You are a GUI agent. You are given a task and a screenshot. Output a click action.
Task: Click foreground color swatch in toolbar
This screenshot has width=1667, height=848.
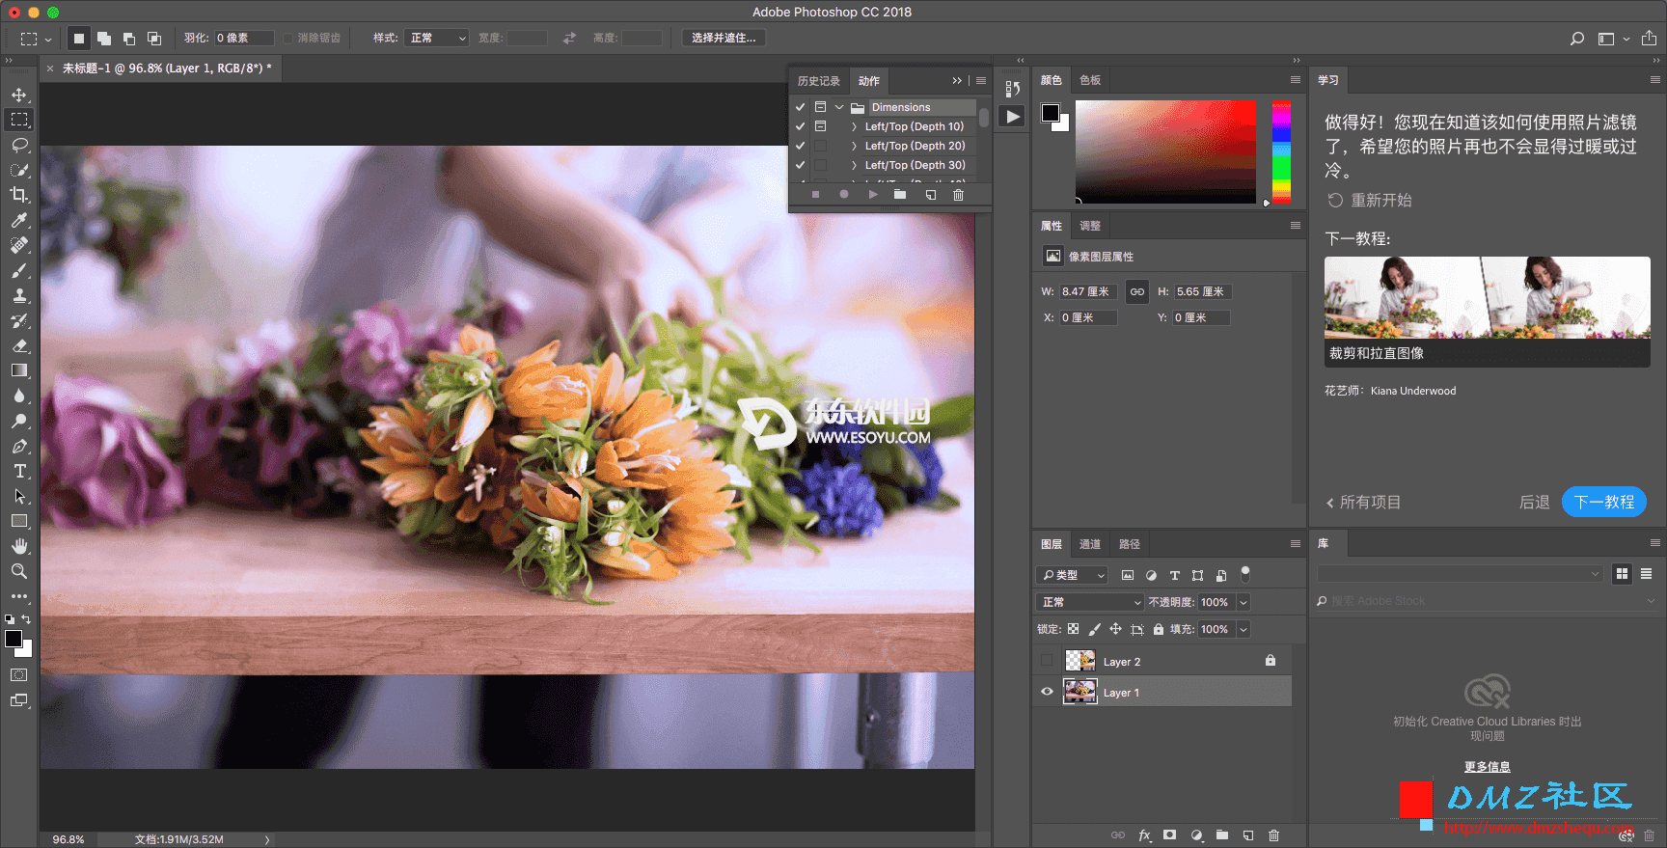[x=14, y=639]
